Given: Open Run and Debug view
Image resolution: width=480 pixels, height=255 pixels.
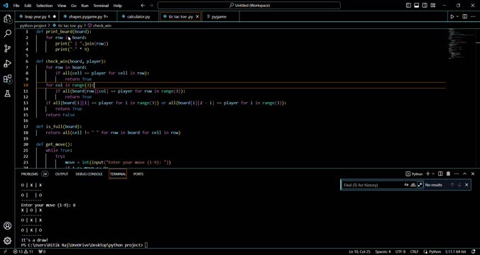Looking at the screenshot, I should click(x=7, y=64).
